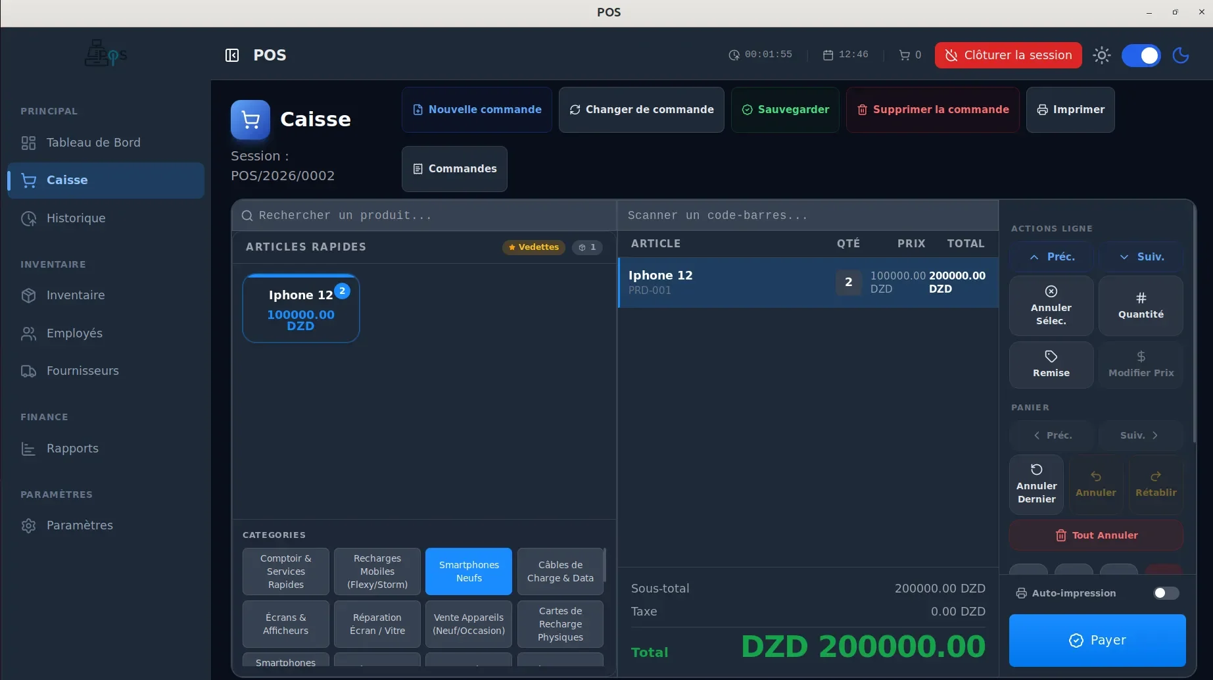This screenshot has width=1213, height=680.
Task: Select Recharges Mobiles (Flexy/Storm) category
Action: pyautogui.click(x=377, y=571)
